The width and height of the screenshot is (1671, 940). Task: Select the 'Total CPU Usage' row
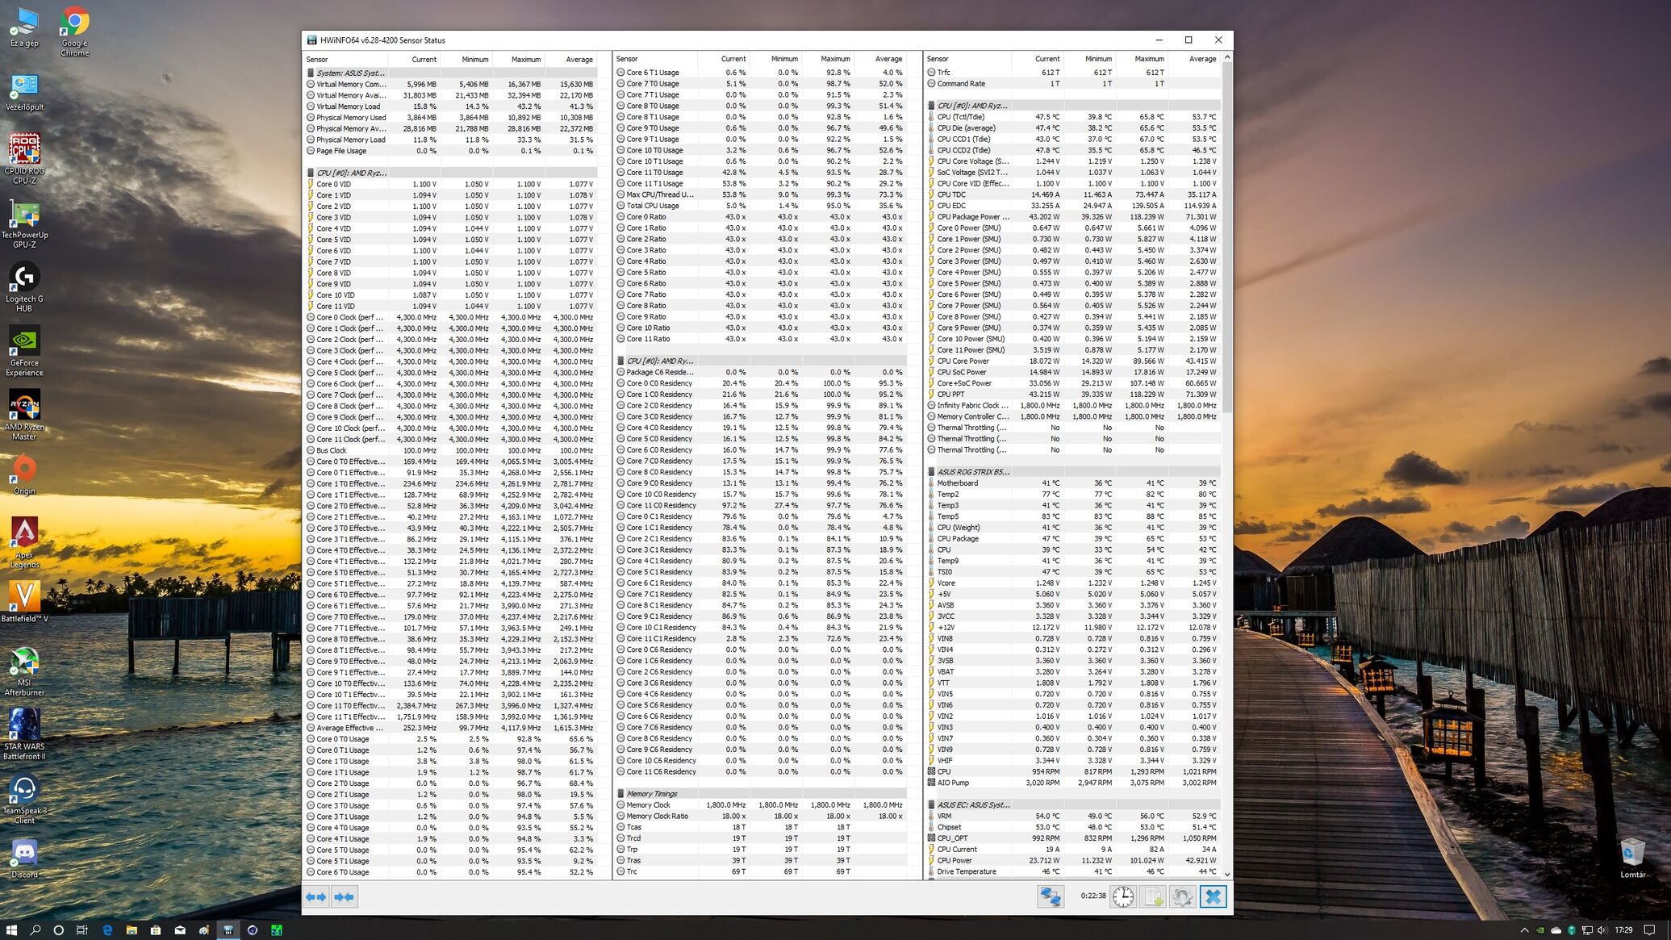point(760,206)
